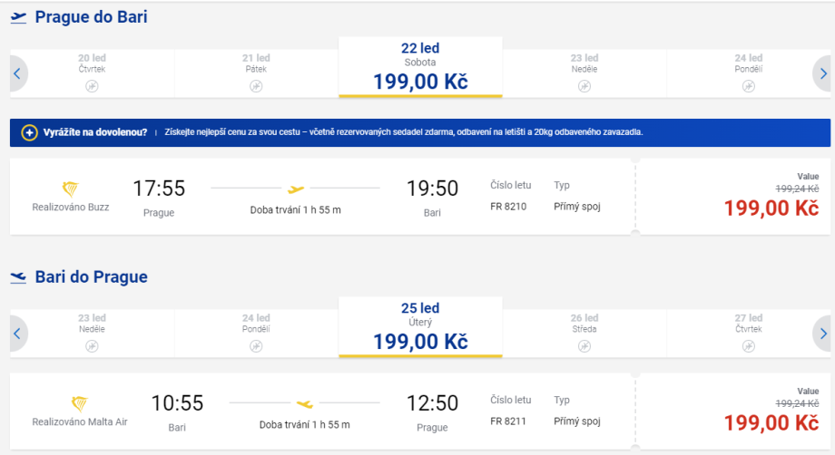Click the plus icon in the blue holiday banner
This screenshot has width=835, height=455.
pos(29,132)
